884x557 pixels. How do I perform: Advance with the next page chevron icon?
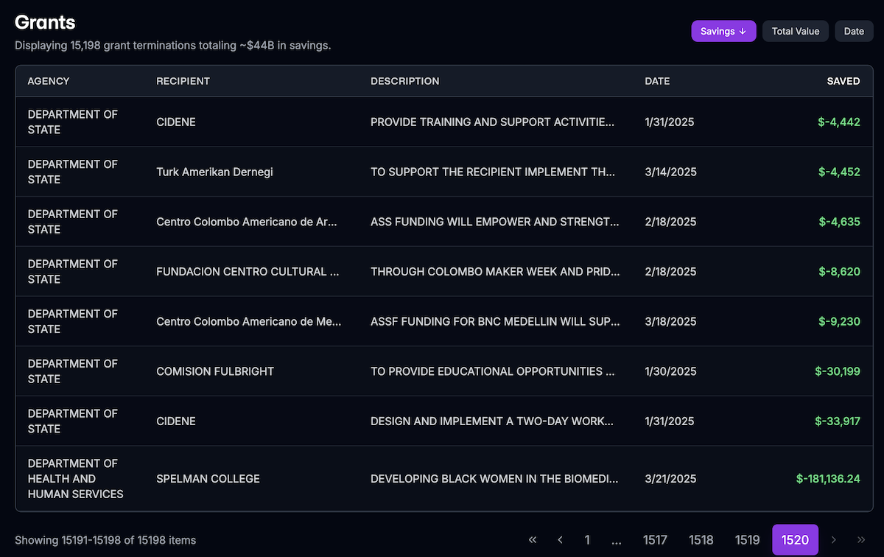pyautogui.click(x=833, y=539)
